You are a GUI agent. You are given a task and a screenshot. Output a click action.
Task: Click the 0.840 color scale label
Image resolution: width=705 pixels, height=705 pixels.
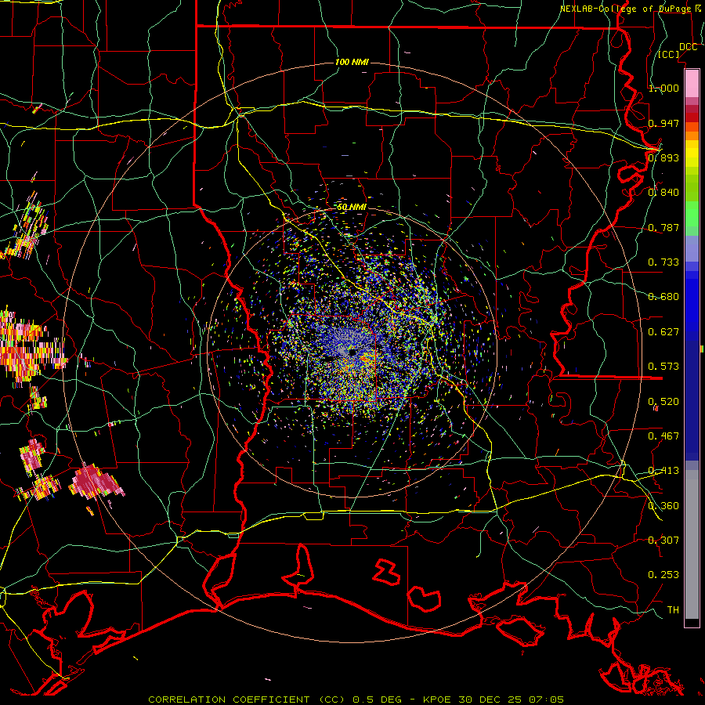pos(663,193)
